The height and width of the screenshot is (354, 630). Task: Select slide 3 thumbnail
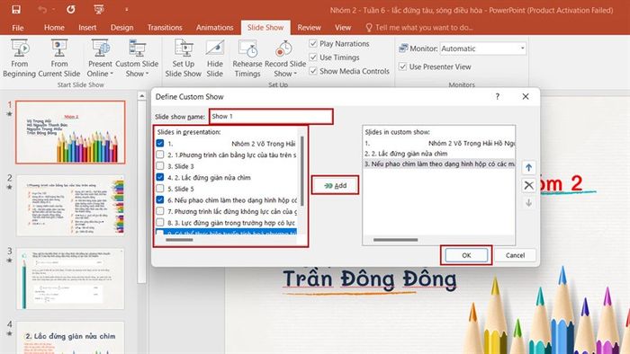coord(70,279)
